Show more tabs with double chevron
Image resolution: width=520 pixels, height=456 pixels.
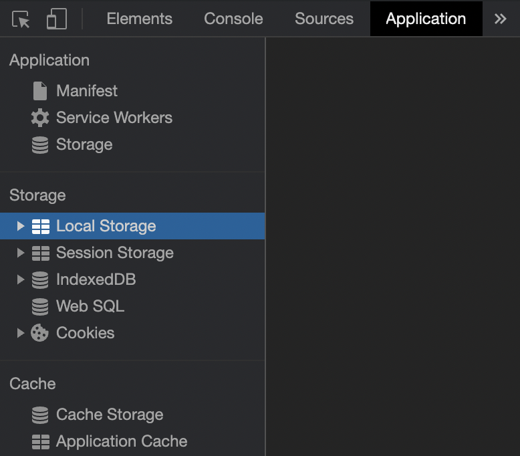pyautogui.click(x=500, y=19)
